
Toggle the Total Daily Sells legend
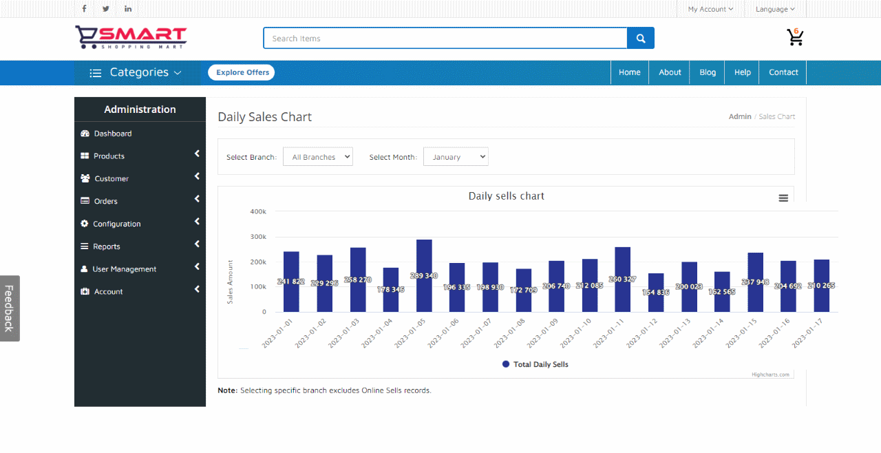[535, 364]
